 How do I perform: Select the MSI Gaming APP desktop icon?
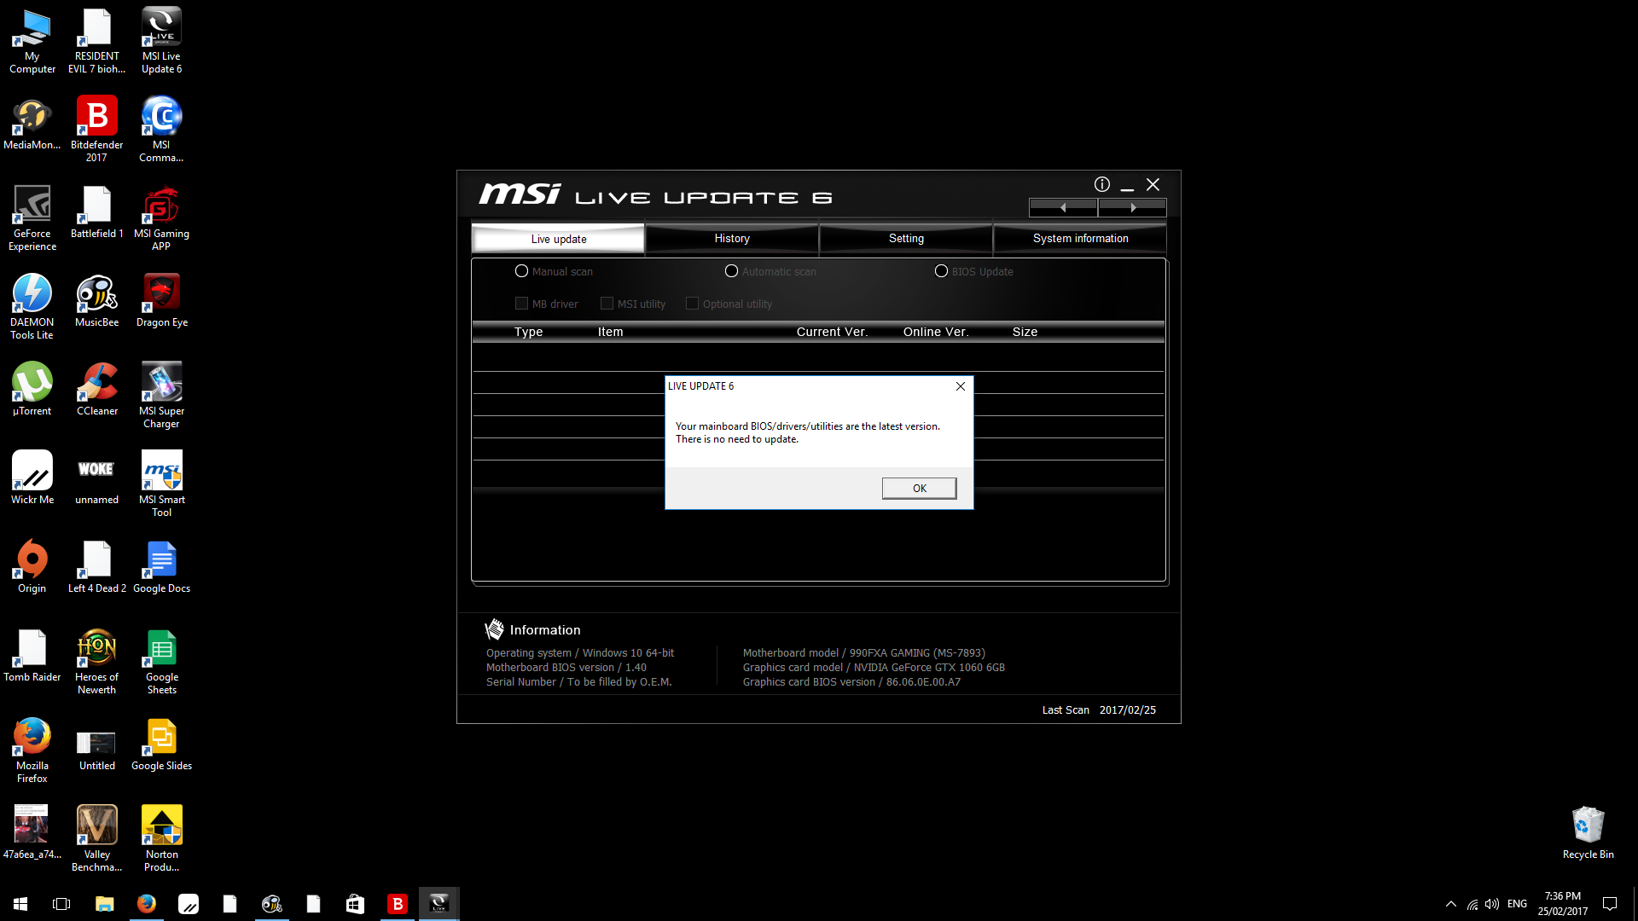pyautogui.click(x=161, y=218)
